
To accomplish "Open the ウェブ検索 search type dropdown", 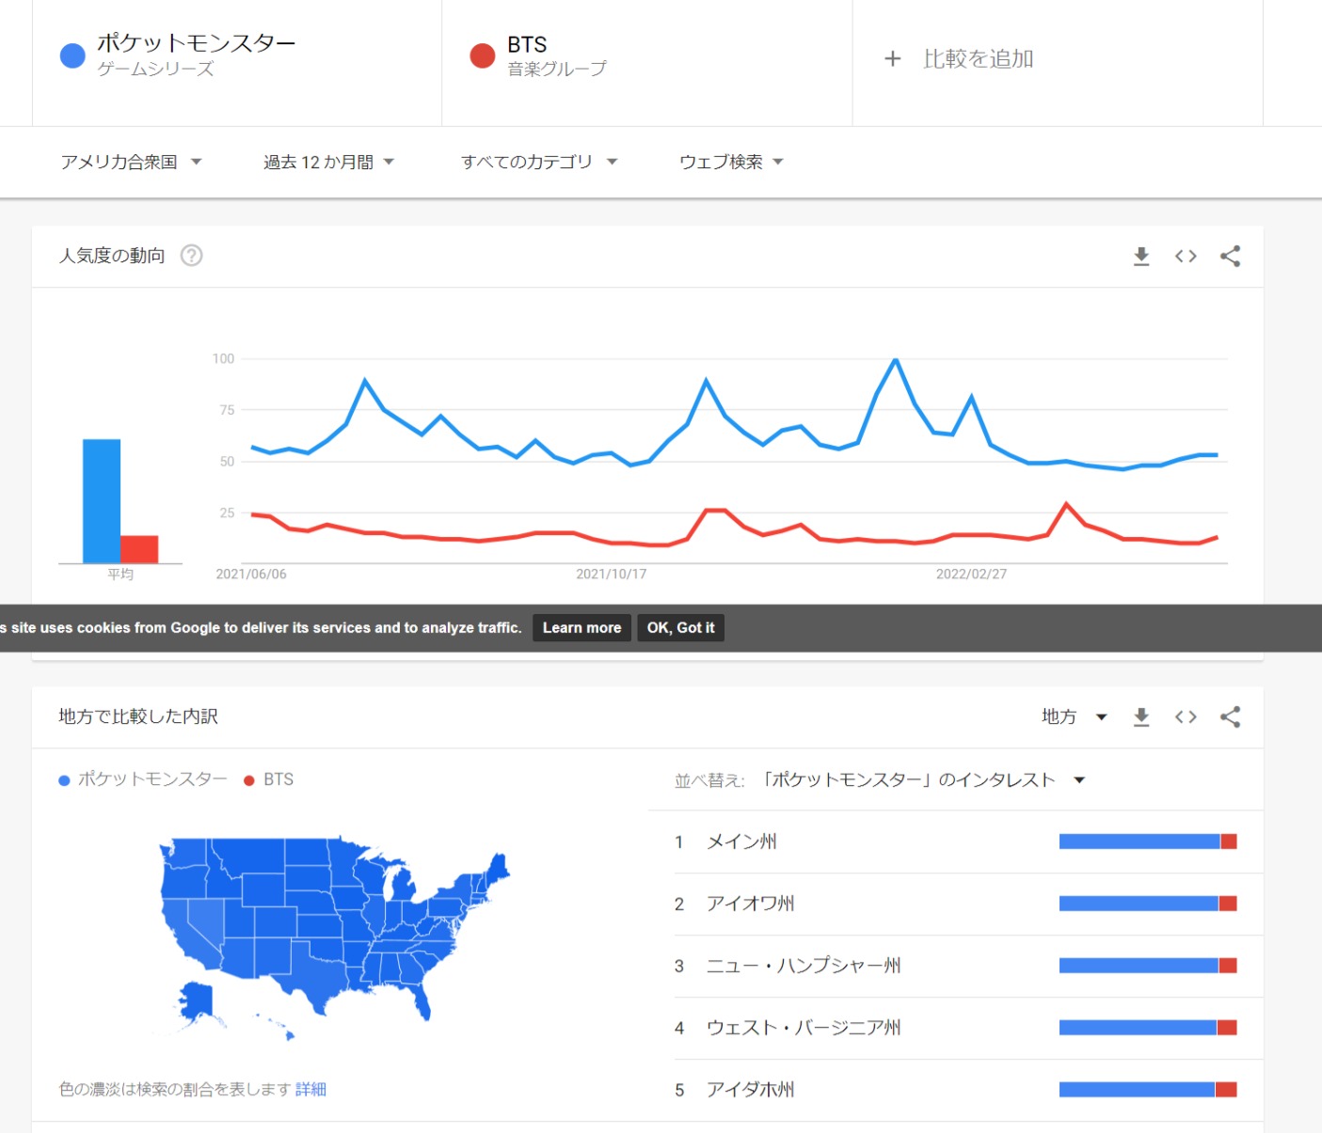I will tap(731, 162).
